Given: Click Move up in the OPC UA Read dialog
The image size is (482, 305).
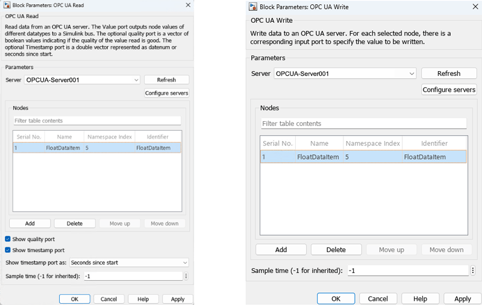Looking at the screenshot, I should pos(120,224).
